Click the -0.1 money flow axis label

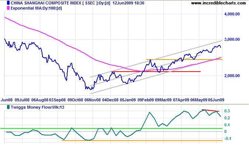pos(227,138)
